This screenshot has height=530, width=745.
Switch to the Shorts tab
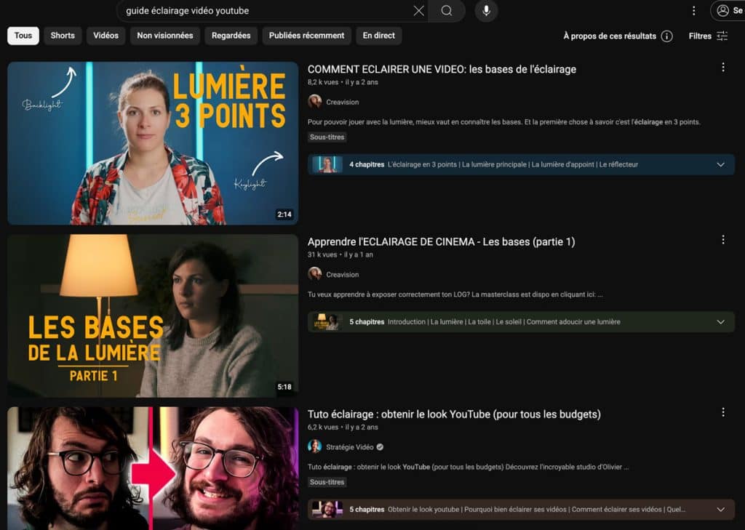(63, 36)
